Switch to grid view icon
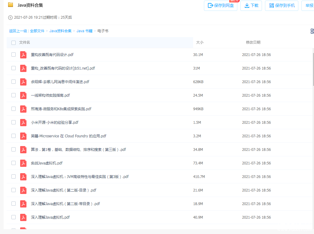This screenshot has height=234, width=314. (x=312, y=31)
